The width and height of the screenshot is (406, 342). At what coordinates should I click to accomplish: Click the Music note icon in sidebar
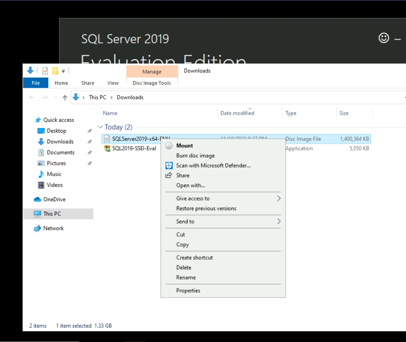pyautogui.click(x=41, y=174)
